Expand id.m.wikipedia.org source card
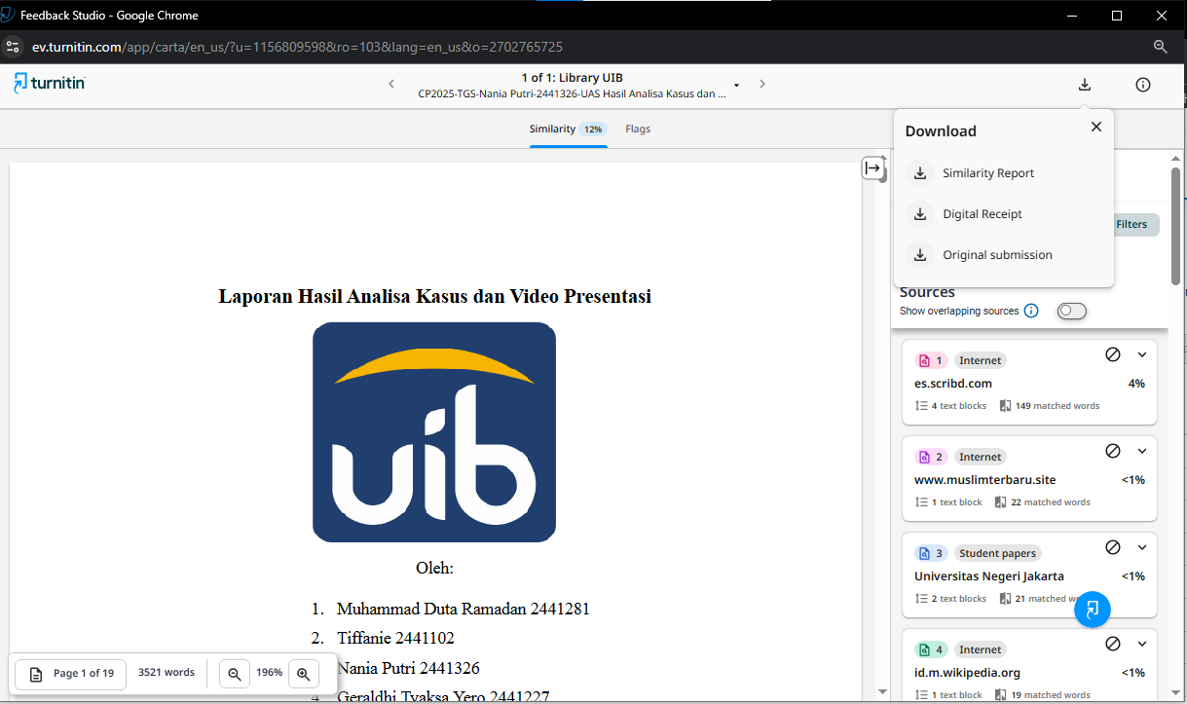Viewport: 1187px width, 704px height. 1142,644
